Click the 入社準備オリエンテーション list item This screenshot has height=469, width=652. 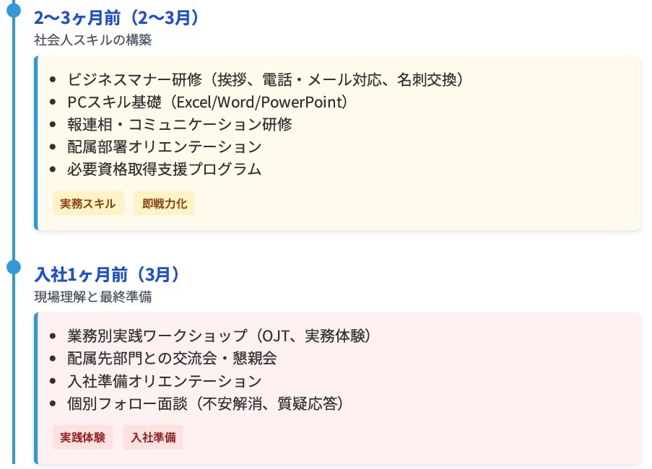tap(164, 380)
